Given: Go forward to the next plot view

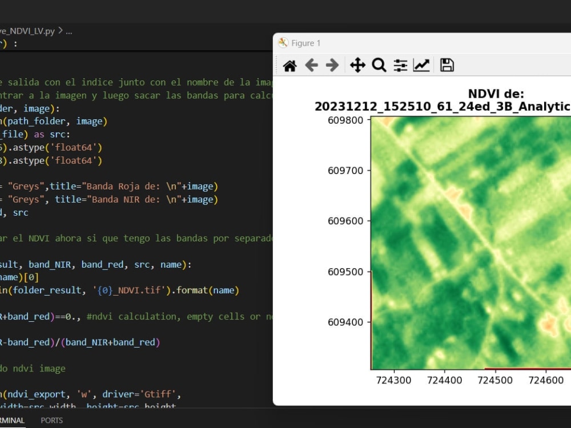Looking at the screenshot, I should pyautogui.click(x=332, y=64).
